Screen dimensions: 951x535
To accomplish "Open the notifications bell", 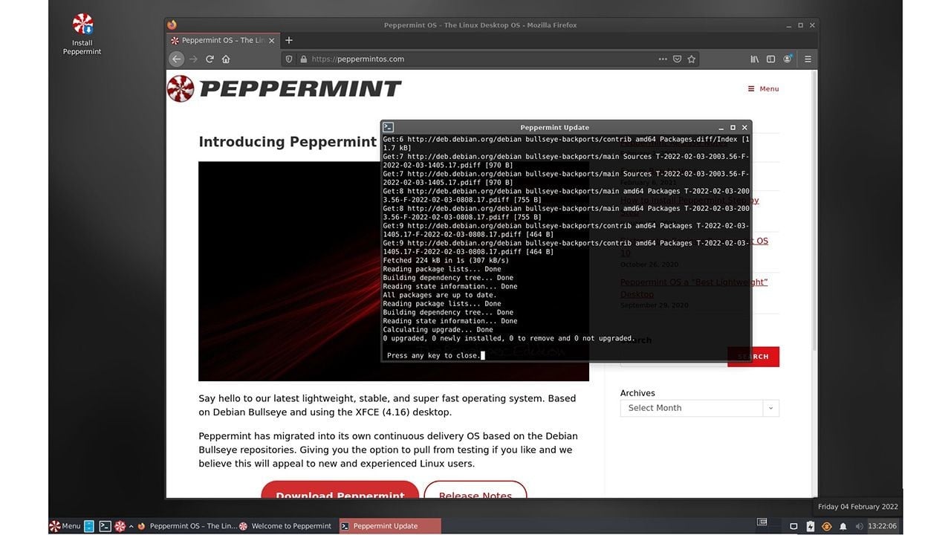I will pos(843,526).
